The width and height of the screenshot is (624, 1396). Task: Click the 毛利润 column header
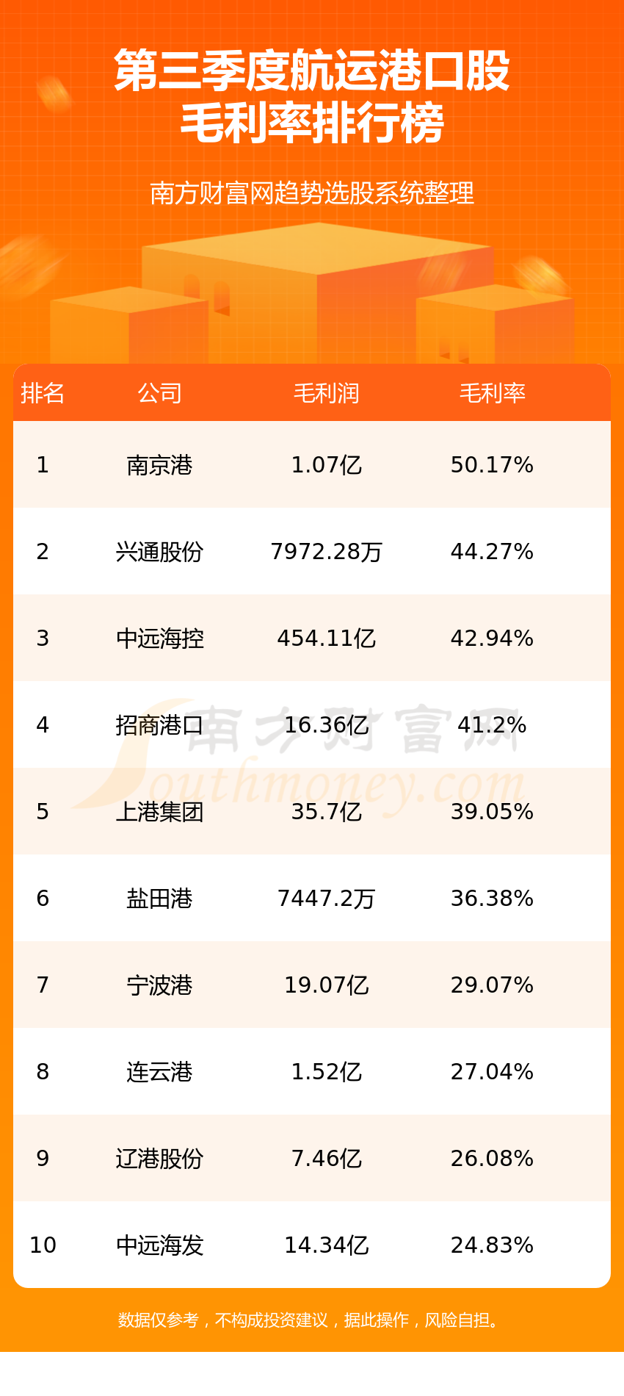(x=326, y=393)
